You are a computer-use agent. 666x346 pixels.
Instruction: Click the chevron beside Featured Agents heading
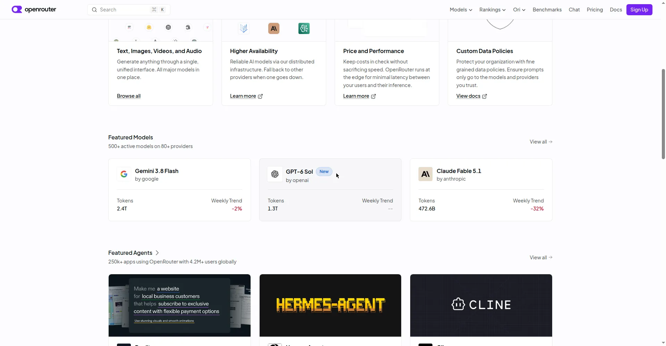coord(157,253)
